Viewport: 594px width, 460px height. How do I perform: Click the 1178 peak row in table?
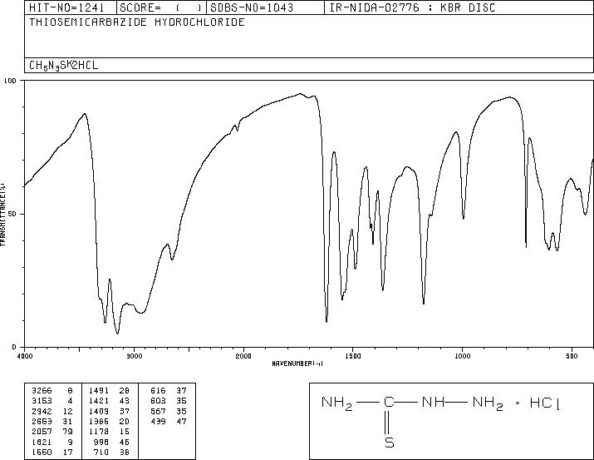tap(109, 432)
